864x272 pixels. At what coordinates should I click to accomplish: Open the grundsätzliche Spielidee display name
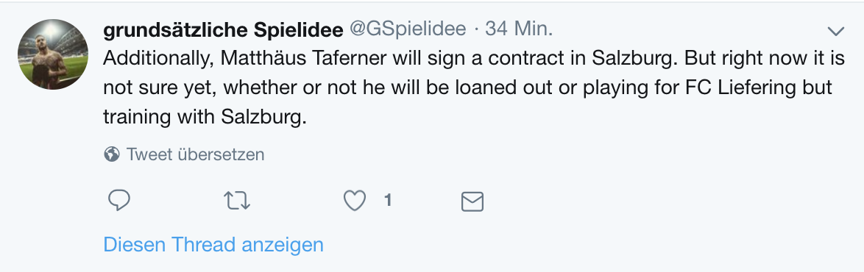click(x=223, y=29)
